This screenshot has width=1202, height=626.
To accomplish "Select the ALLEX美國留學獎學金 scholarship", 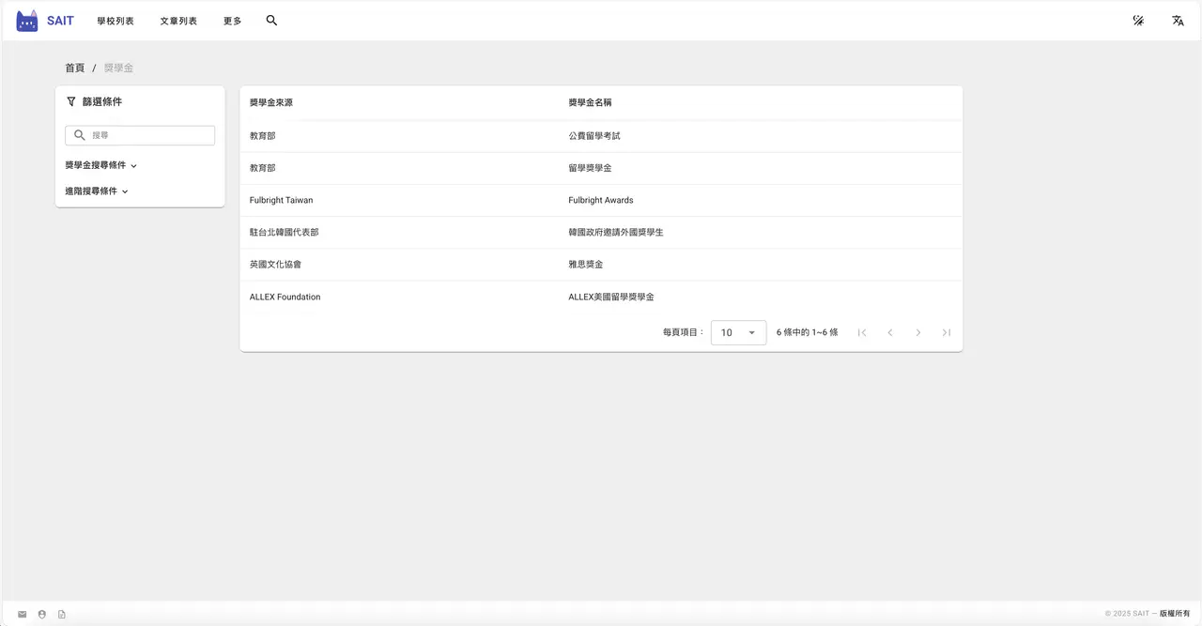I will [611, 297].
